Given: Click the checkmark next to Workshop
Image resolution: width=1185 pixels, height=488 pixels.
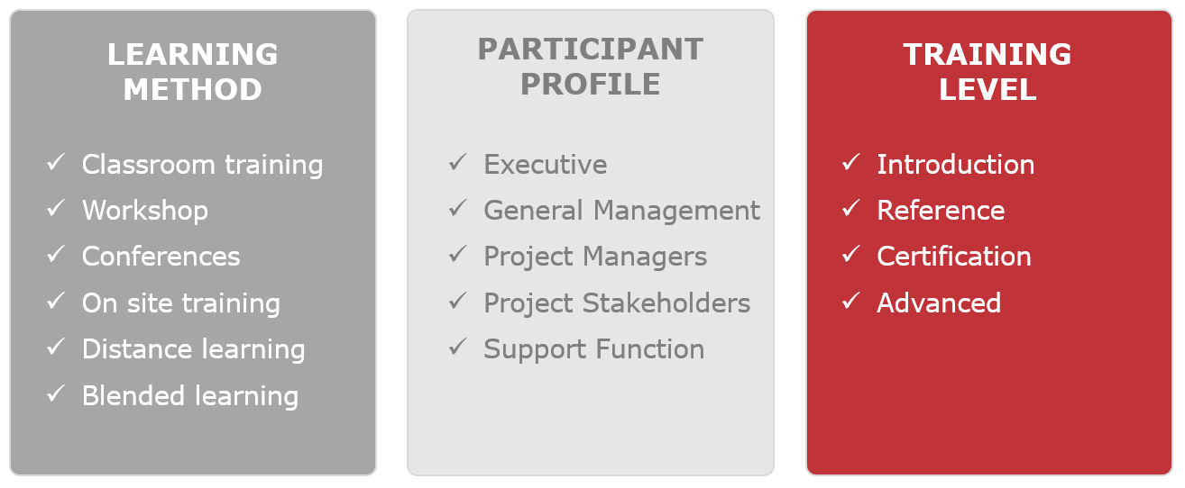Looking at the screenshot, I should [56, 209].
